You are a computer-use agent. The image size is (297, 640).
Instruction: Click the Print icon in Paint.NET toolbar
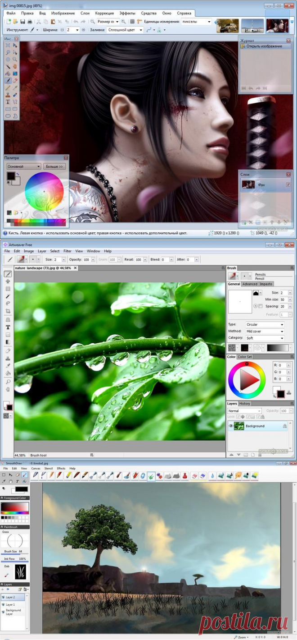pyautogui.click(x=30, y=21)
